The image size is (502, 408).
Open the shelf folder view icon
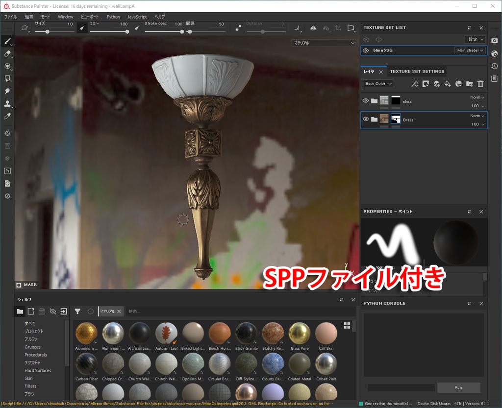pos(20,312)
